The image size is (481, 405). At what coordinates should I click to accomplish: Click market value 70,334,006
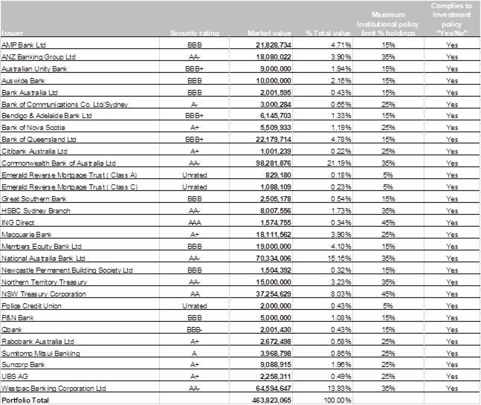[274, 259]
